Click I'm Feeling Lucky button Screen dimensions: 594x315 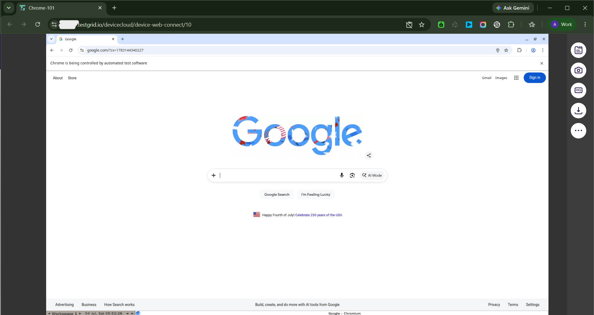point(316,195)
